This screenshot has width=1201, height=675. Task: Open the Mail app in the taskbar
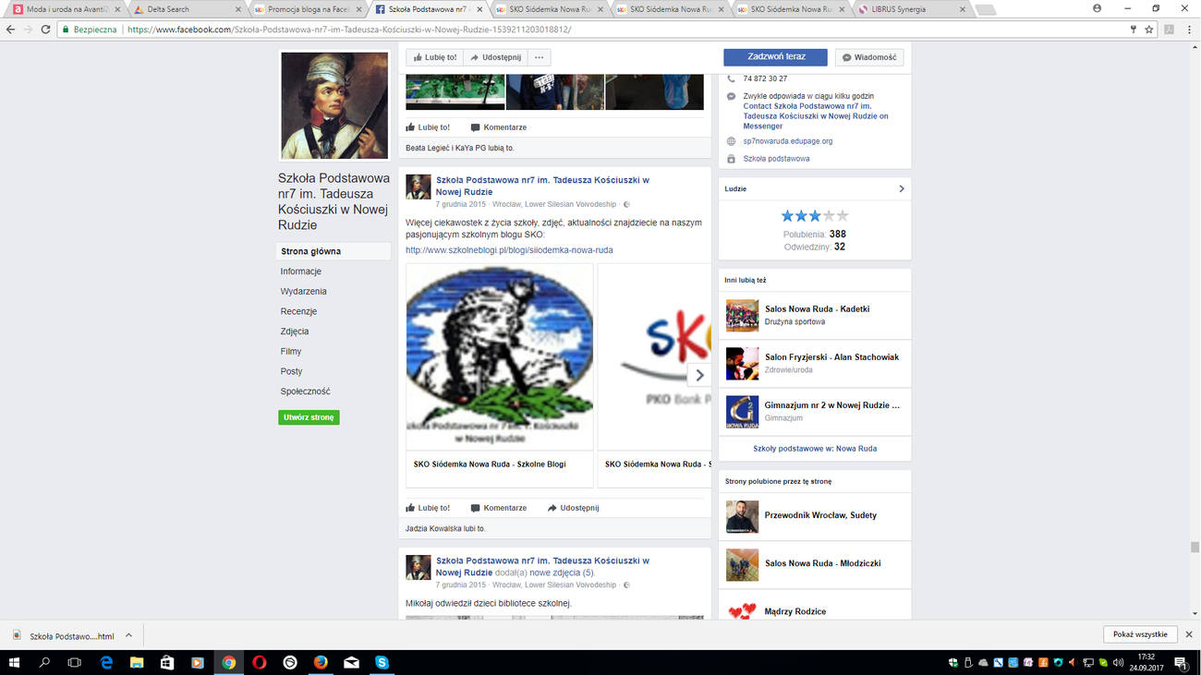pos(351,662)
